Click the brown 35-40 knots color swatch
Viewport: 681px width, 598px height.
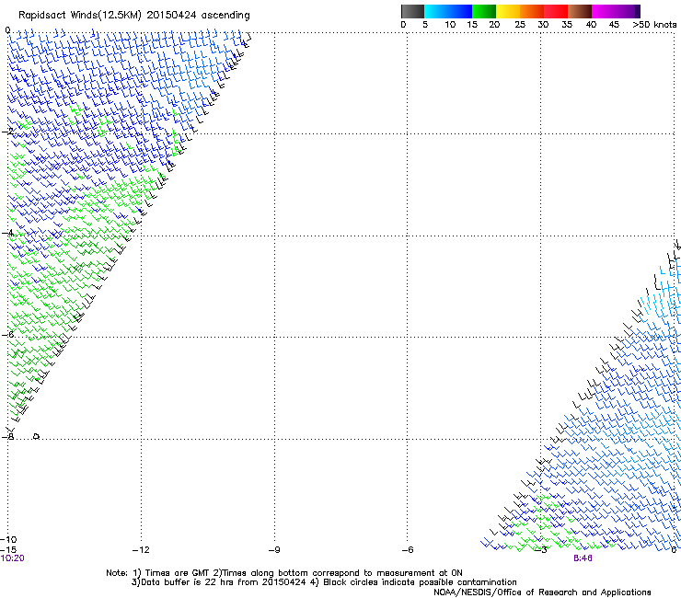click(x=580, y=11)
